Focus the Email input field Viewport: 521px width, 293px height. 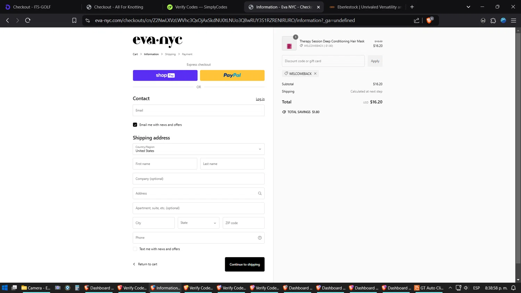[198, 110]
